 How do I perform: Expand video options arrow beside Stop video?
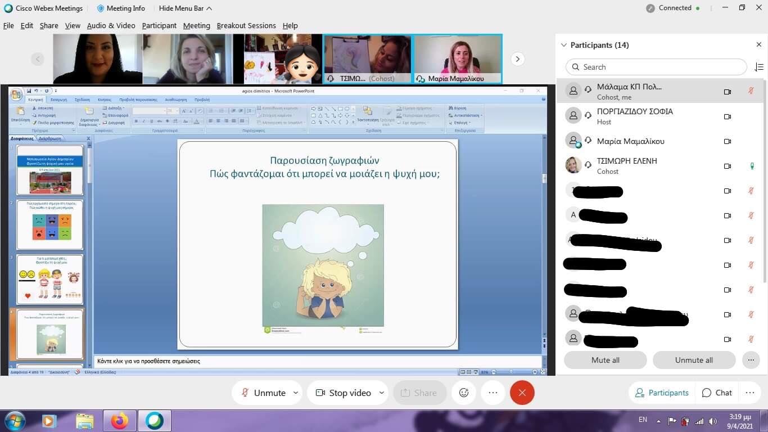pyautogui.click(x=382, y=393)
